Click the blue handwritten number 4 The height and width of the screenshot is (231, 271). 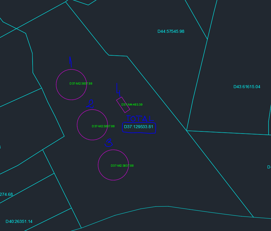tap(118, 90)
